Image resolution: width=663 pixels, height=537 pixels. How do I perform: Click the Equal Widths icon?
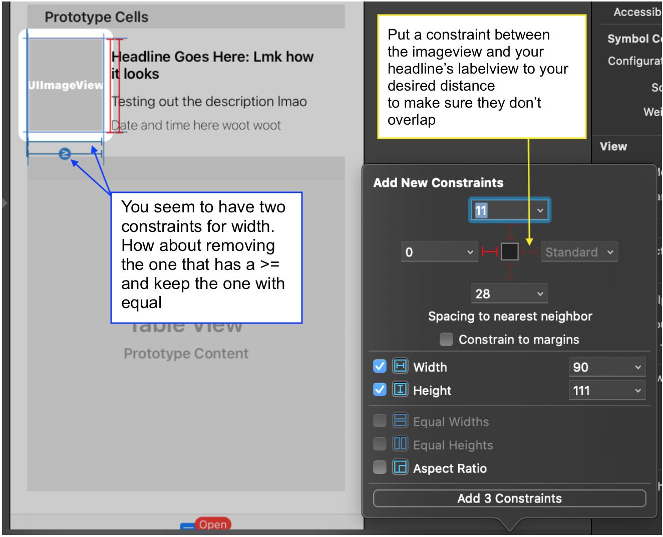coord(400,421)
